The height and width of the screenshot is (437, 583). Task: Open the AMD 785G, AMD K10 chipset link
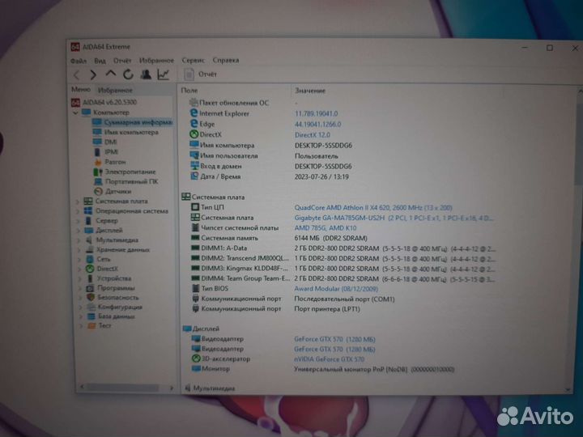pyautogui.click(x=325, y=228)
